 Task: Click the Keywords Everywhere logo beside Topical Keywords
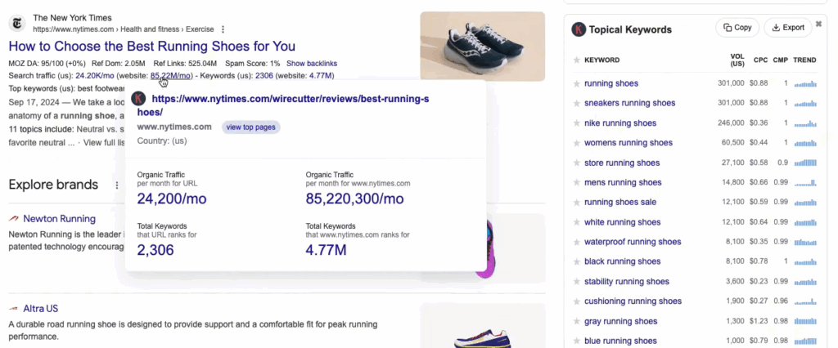coord(579,29)
